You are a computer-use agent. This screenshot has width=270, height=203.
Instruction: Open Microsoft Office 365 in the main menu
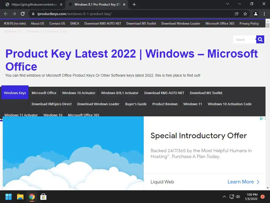coord(84,114)
